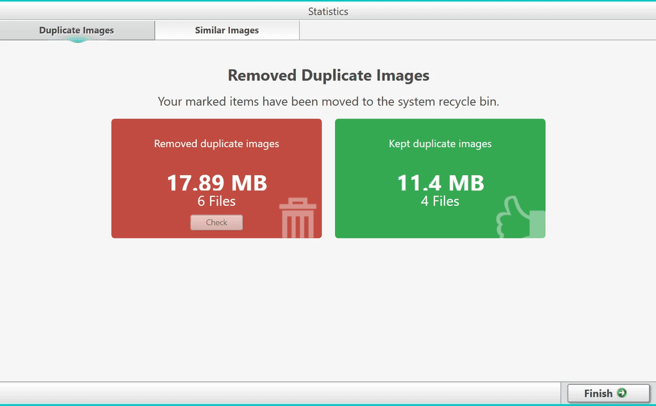The image size is (656, 406).
Task: Click the 6 Files label on red card
Action: 216,201
